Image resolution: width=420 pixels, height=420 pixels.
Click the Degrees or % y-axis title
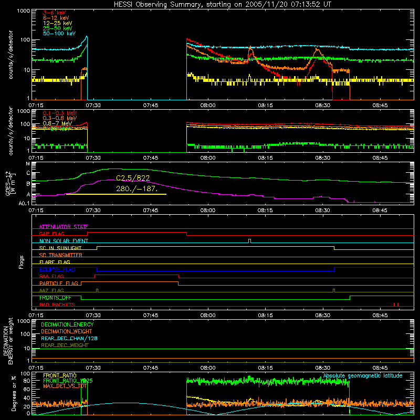pyautogui.click(x=14, y=393)
